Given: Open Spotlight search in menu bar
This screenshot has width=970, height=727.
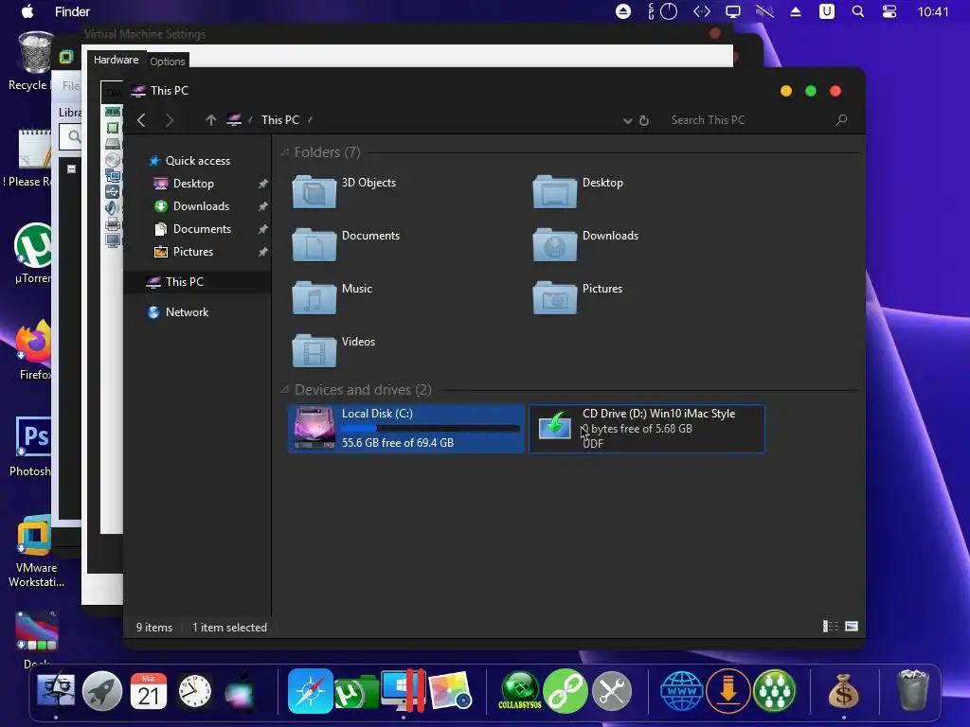Looking at the screenshot, I should click(x=858, y=11).
